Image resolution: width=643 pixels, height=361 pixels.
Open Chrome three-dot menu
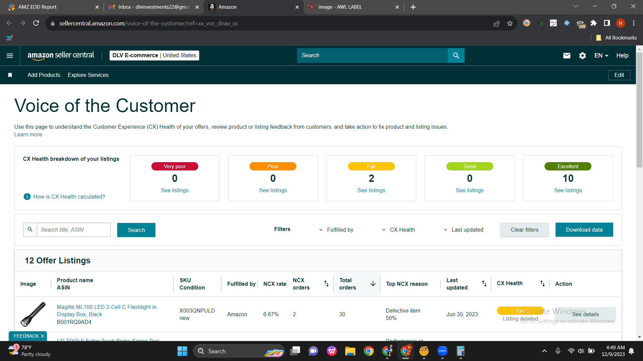[x=634, y=23]
